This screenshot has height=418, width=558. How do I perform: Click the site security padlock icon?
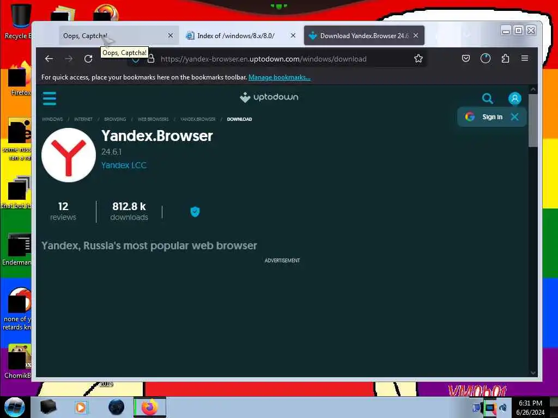(151, 59)
